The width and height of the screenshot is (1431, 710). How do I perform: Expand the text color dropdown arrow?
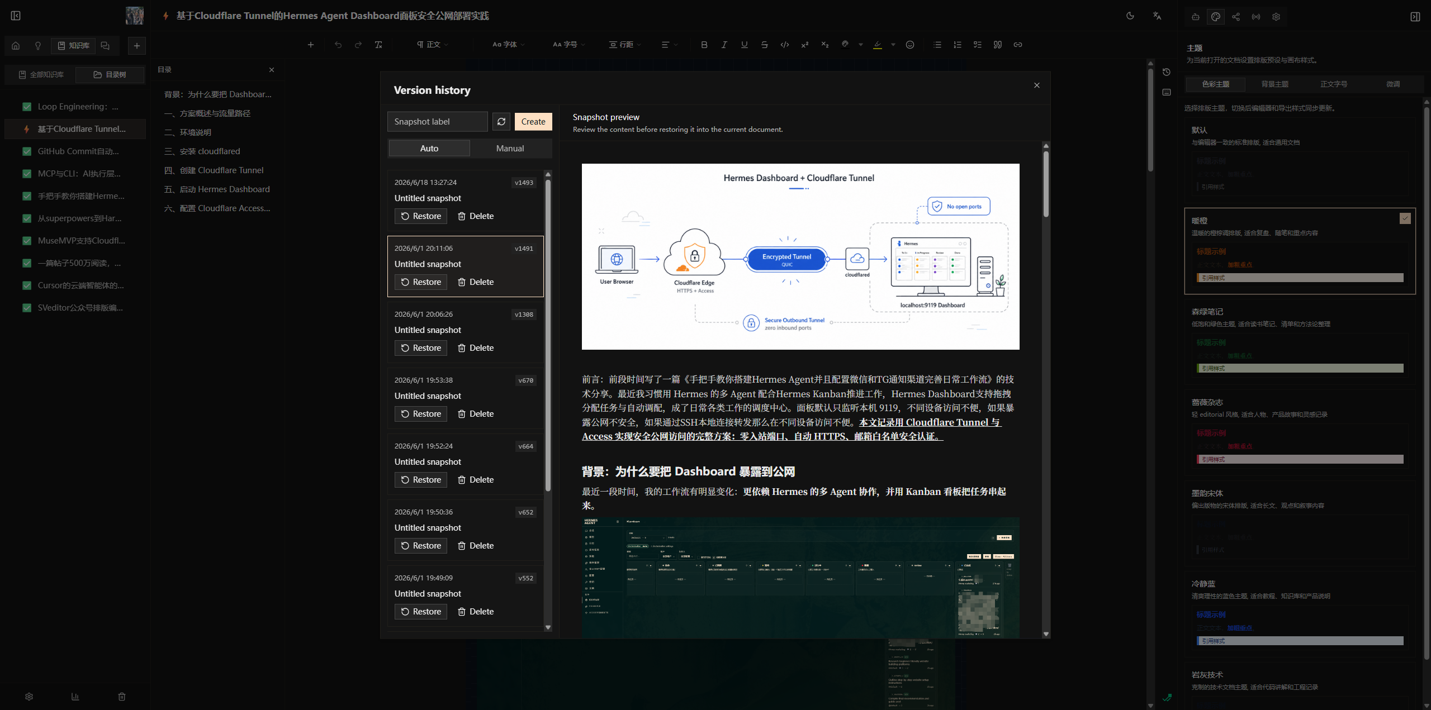coord(861,45)
